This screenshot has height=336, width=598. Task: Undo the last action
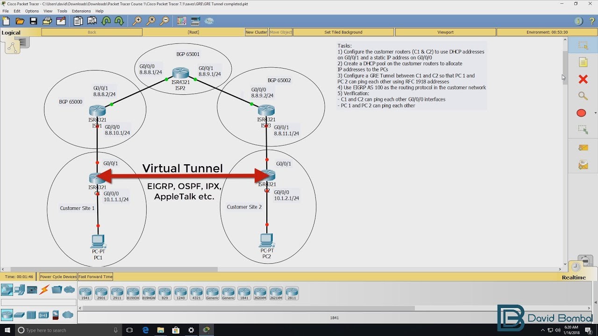coord(106,21)
